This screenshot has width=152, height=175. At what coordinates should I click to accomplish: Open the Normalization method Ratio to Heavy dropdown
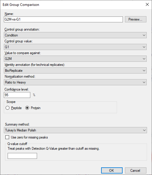(75, 82)
